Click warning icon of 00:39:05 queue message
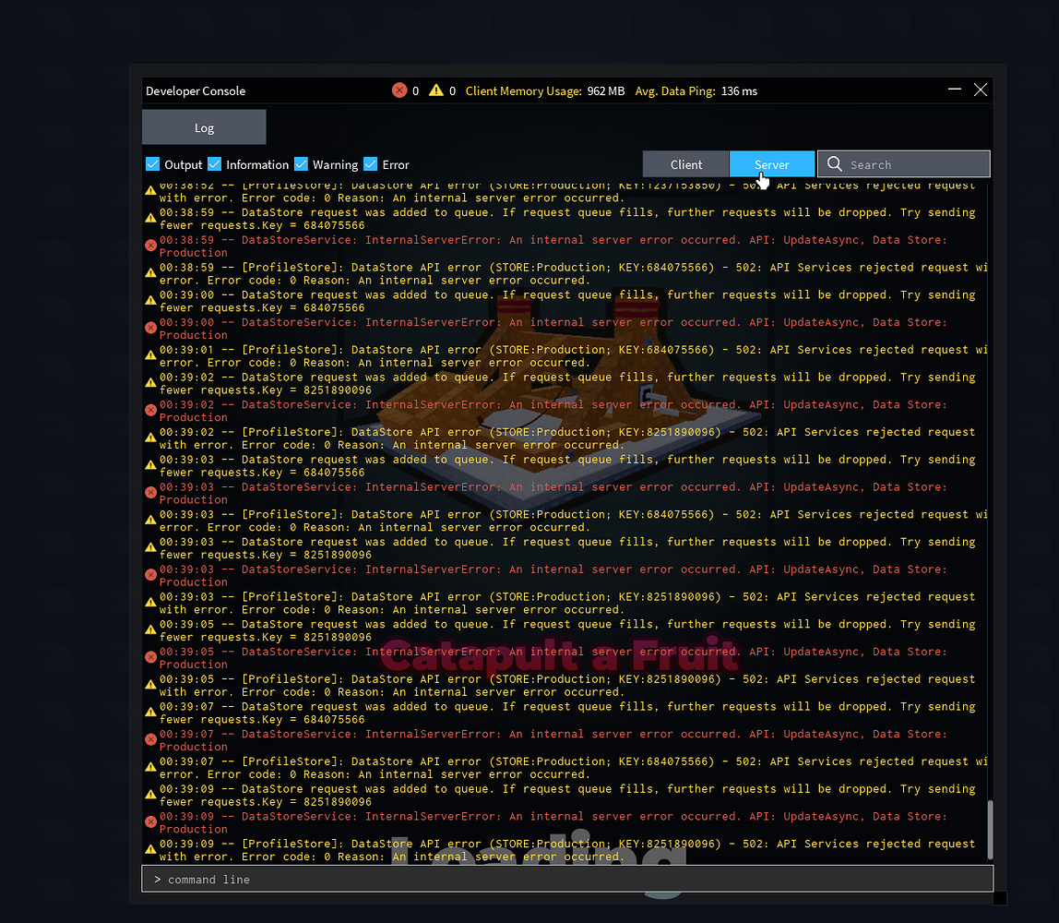Screen dimensions: 1059x923 pyautogui.click(x=150, y=629)
